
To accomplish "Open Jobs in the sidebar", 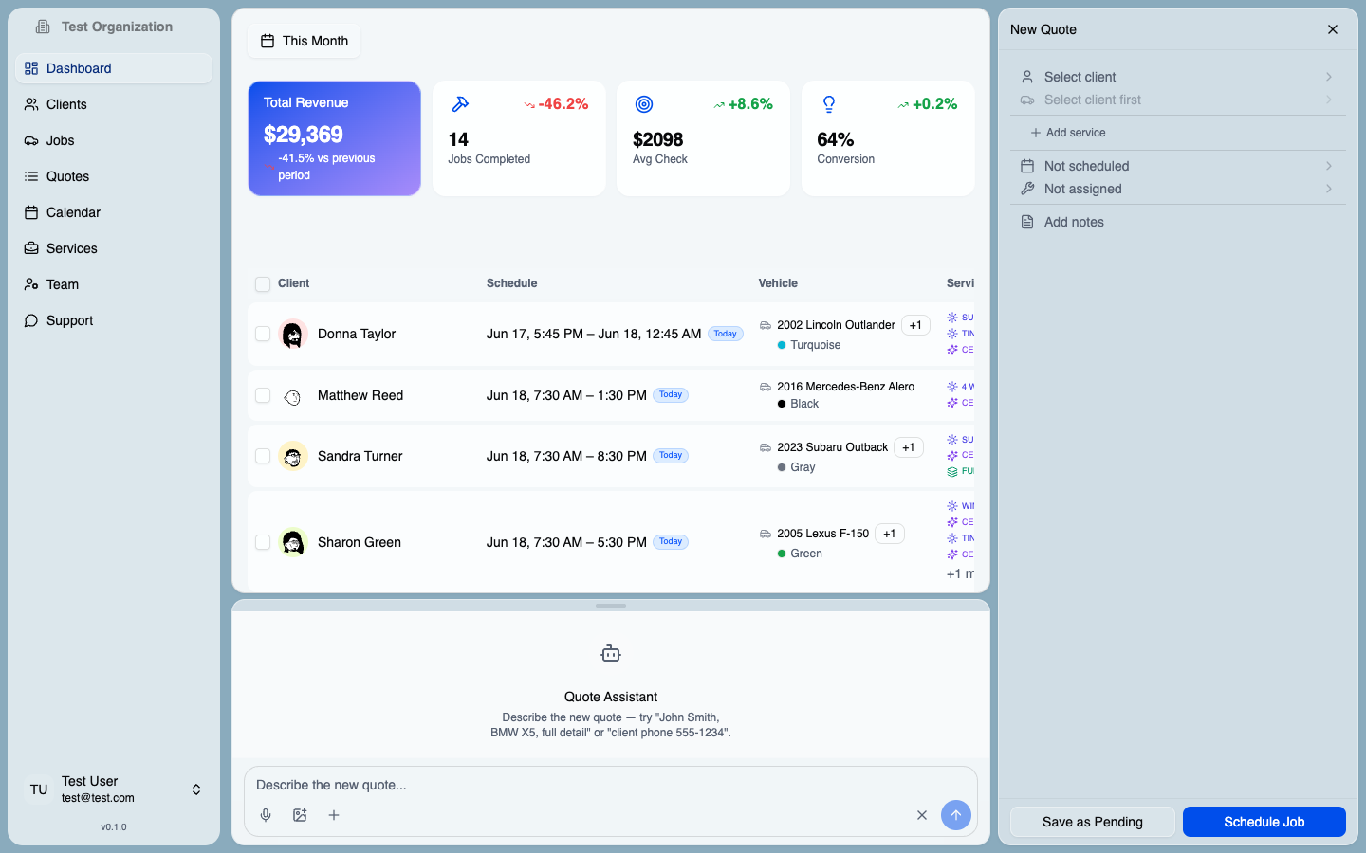I will (x=114, y=140).
